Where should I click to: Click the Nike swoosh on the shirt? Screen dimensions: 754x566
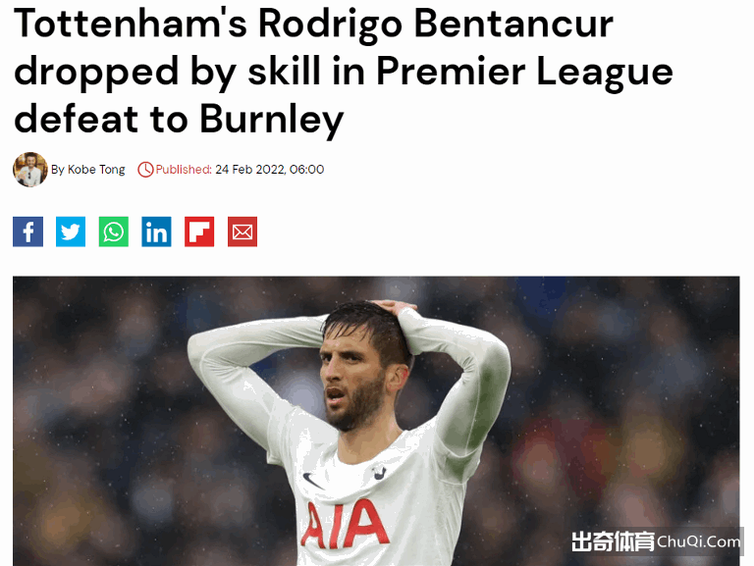coord(312,481)
